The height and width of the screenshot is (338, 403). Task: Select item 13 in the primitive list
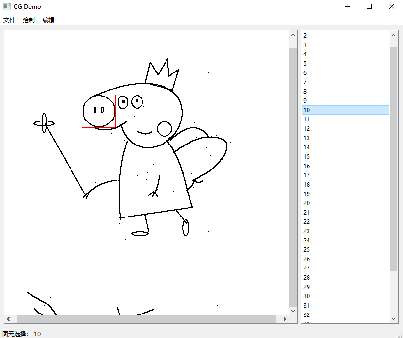pyautogui.click(x=345, y=138)
